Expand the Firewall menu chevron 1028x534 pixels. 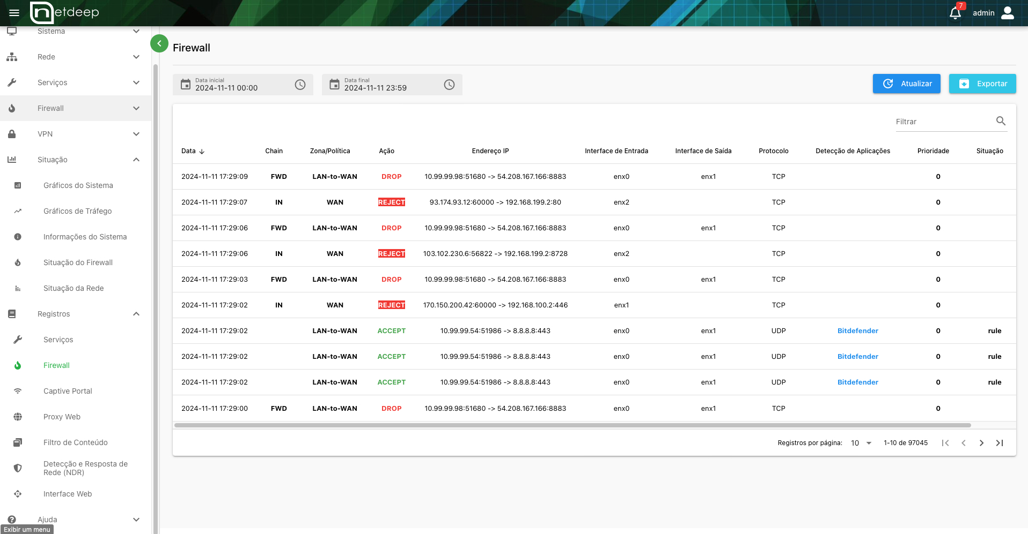point(136,108)
